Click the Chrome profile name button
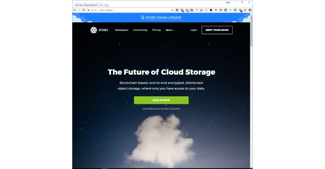The height and width of the screenshot is (169, 325). pos(228,3)
